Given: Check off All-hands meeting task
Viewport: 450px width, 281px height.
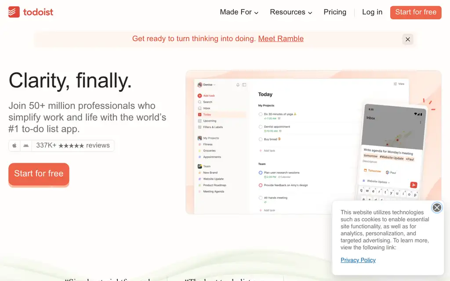Looking at the screenshot, I should 260,198.
